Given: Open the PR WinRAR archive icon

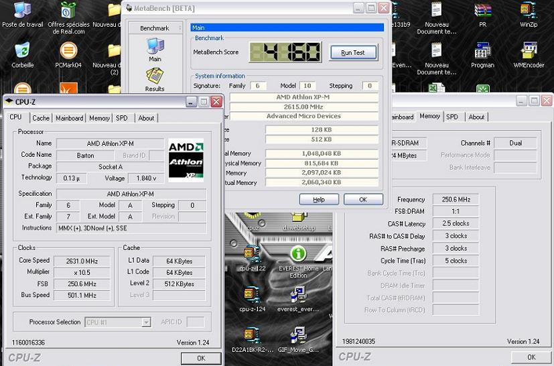Looking at the screenshot, I should pyautogui.click(x=482, y=15).
